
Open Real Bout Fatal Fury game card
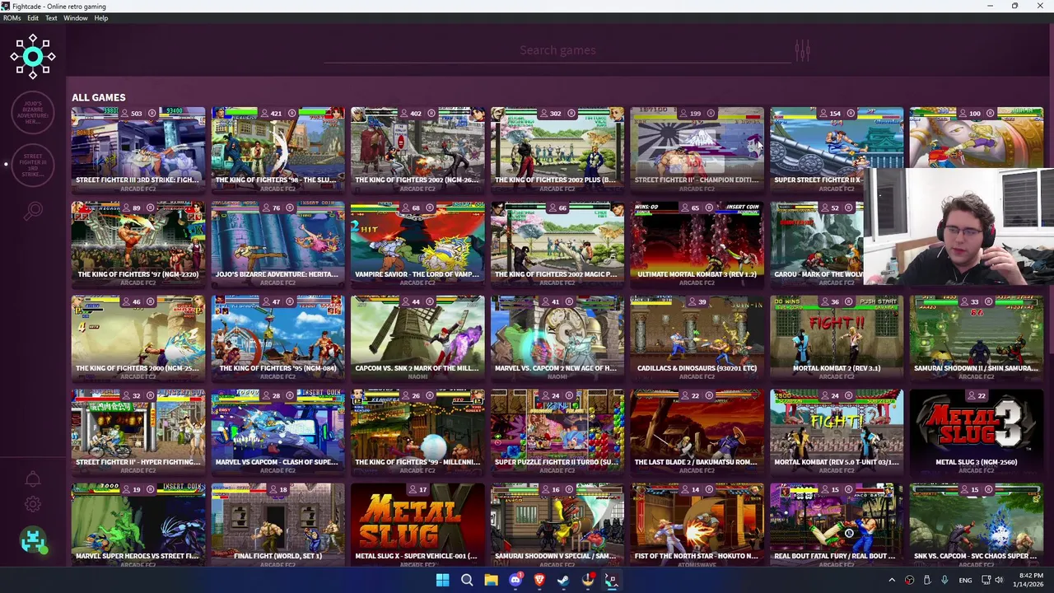(x=837, y=524)
